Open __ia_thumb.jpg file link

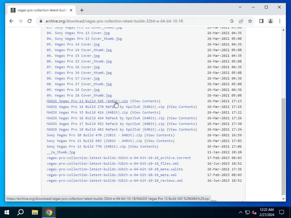pos(61,152)
